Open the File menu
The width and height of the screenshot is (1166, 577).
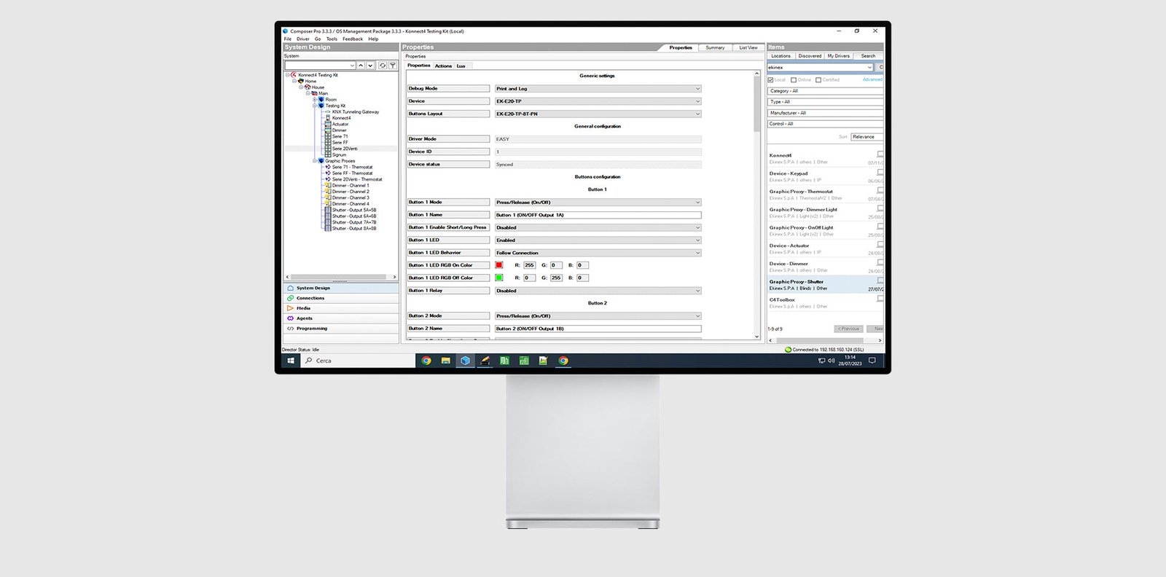[288, 39]
